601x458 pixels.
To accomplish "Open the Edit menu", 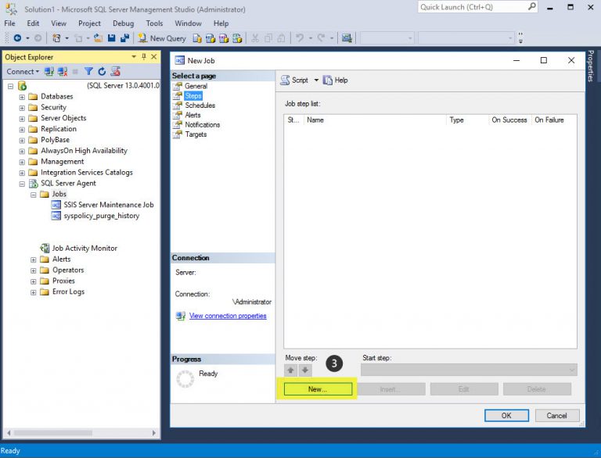I will pos(33,23).
